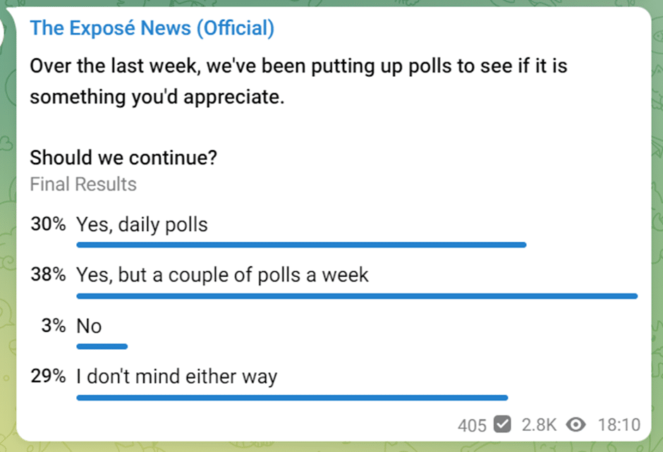The image size is (663, 452).
Task: Click the 18:10 message timestamp
Action: 619,424
